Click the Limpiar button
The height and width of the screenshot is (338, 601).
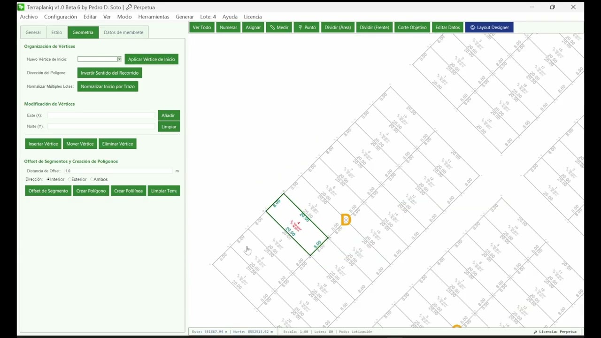[169, 127]
